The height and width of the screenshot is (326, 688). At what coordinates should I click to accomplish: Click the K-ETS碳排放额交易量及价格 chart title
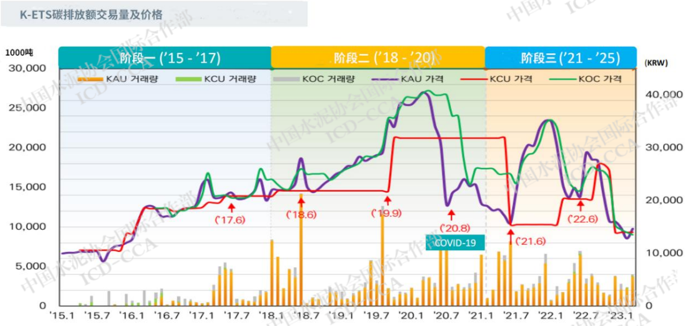pos(91,14)
